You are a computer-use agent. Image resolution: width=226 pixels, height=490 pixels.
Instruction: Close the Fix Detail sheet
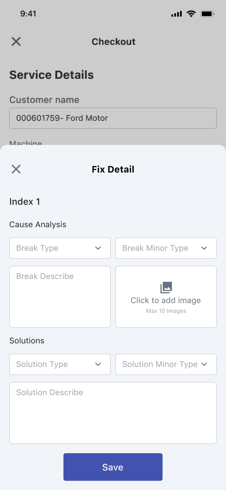[x=16, y=169]
